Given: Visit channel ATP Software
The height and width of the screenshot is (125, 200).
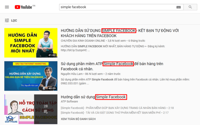Looking at the screenshot, I should point(69,101).
